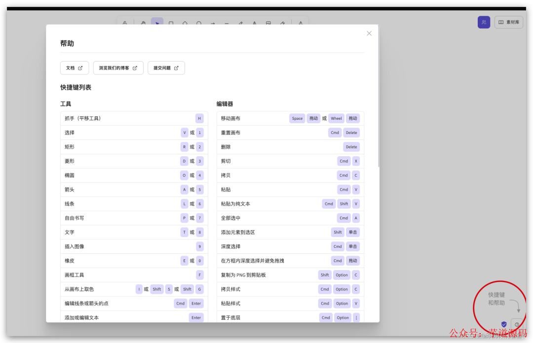Select the Diamond tool
Viewport: 533px width, 343px height.
tap(185, 22)
